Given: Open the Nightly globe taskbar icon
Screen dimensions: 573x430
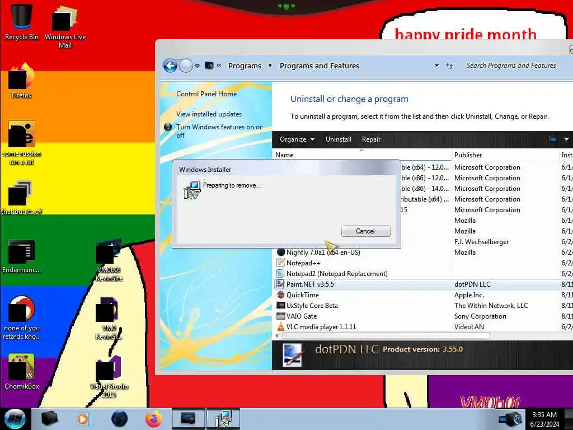Looking at the screenshot, I should (119, 419).
